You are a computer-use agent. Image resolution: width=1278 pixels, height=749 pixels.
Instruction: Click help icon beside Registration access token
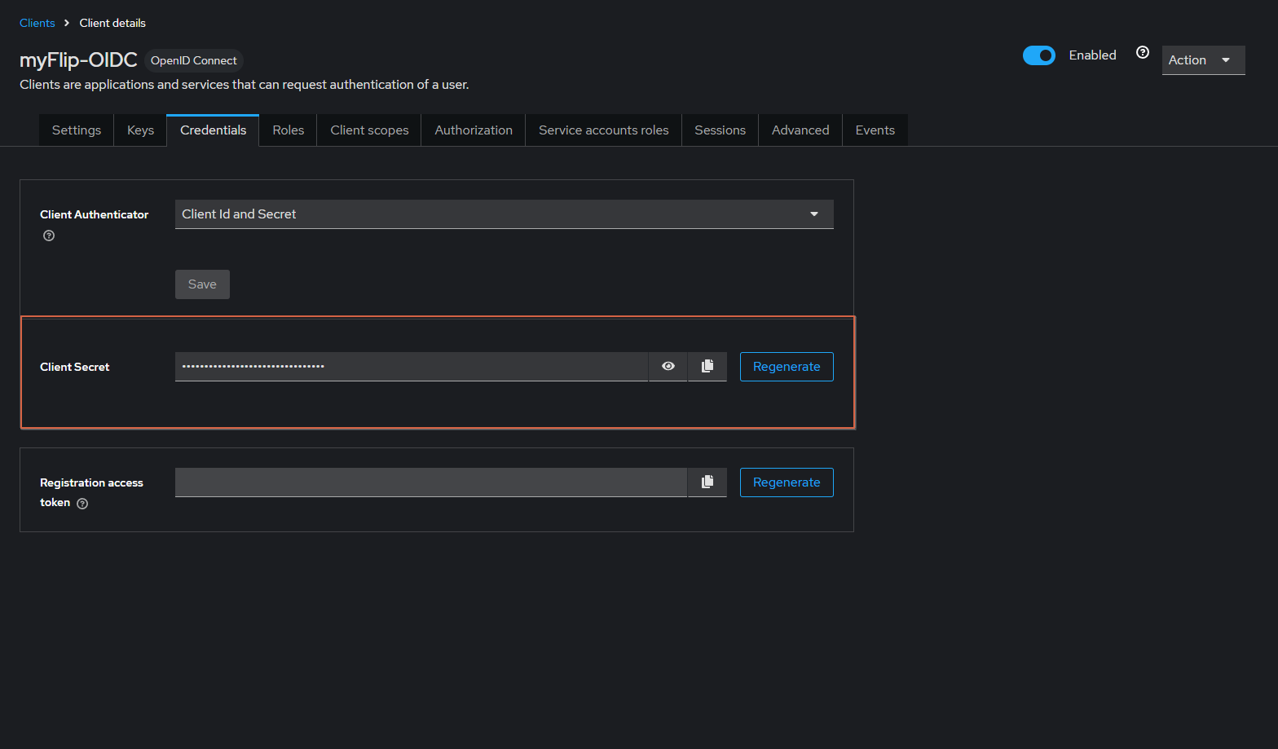[82, 504]
